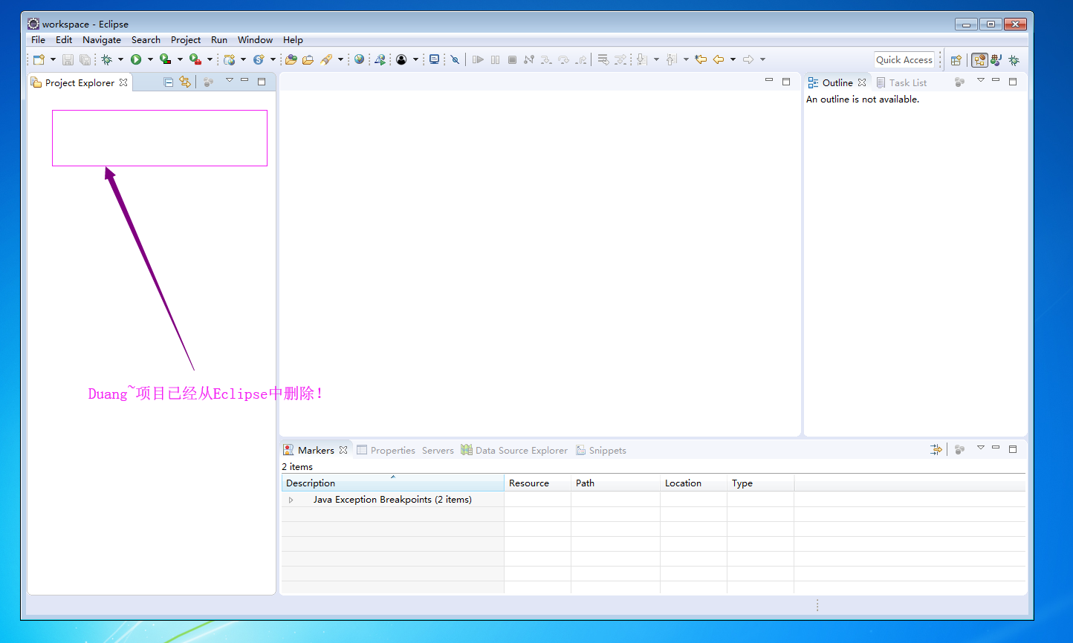Click the Step Over icon
This screenshot has width=1073, height=643.
pos(563,59)
